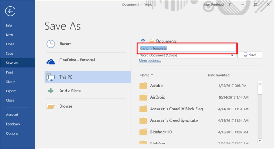Screen dimensions: 275x149
Task: Click the Documents path label
Action: [x=166, y=41]
